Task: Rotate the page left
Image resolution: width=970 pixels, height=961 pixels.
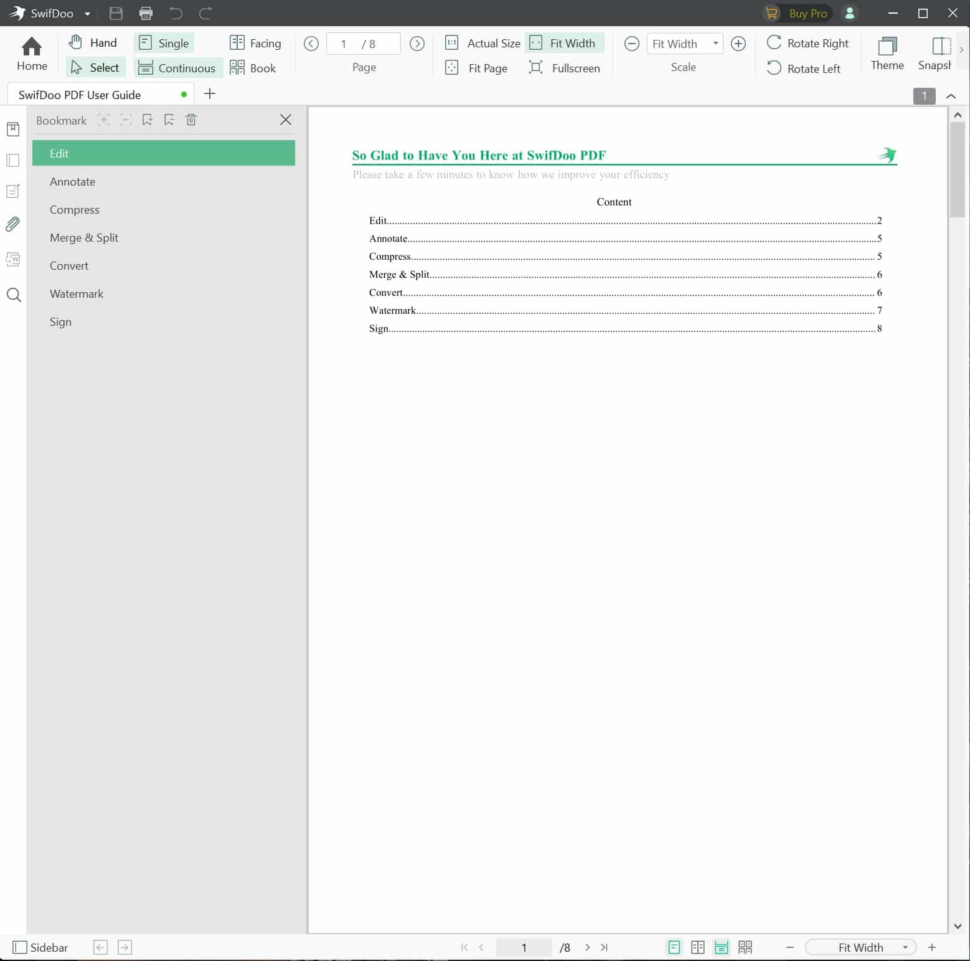Action: (803, 69)
